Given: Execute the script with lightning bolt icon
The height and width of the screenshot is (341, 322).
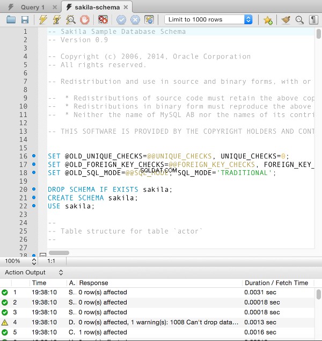Looking at the screenshot, I should 43,20.
